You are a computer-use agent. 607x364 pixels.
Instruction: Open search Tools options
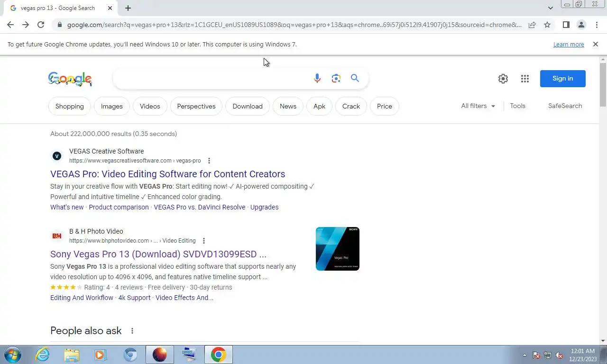pyautogui.click(x=517, y=106)
